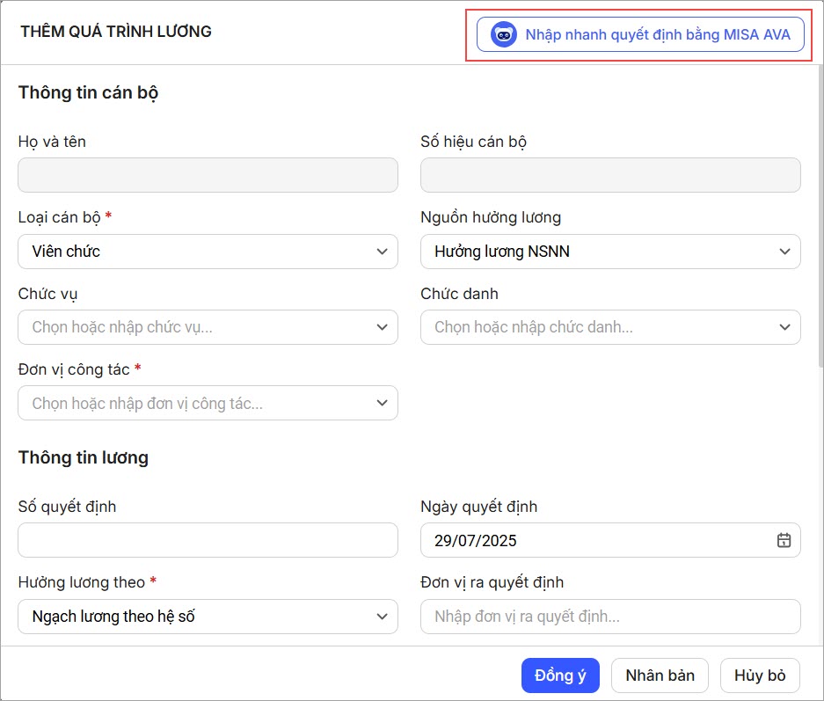Open the Hưởng lương theo dropdown
Viewport: 824px width, 701px height.
click(x=208, y=617)
